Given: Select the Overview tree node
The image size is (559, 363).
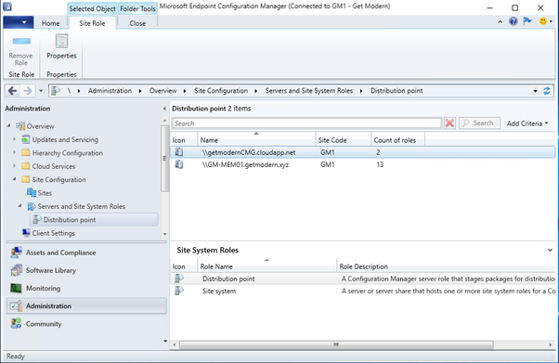Looking at the screenshot, I should (x=40, y=126).
